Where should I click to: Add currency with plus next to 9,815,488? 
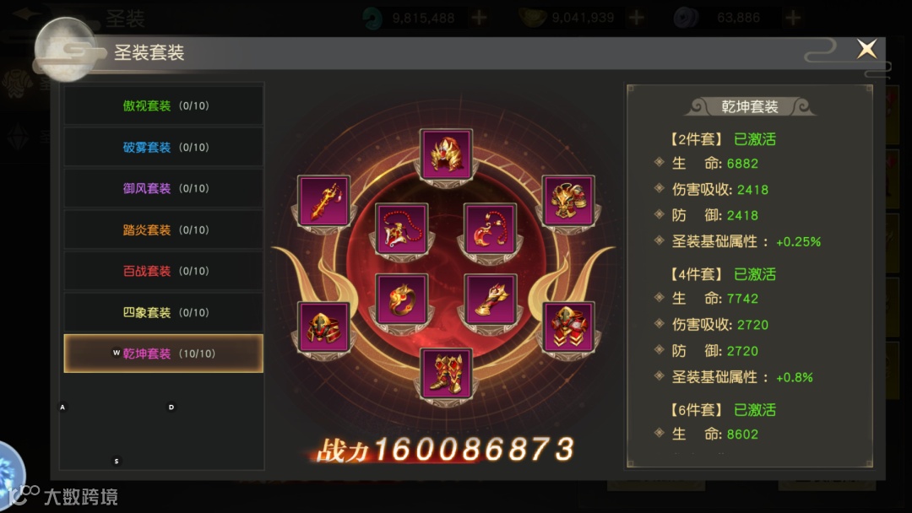tap(480, 18)
